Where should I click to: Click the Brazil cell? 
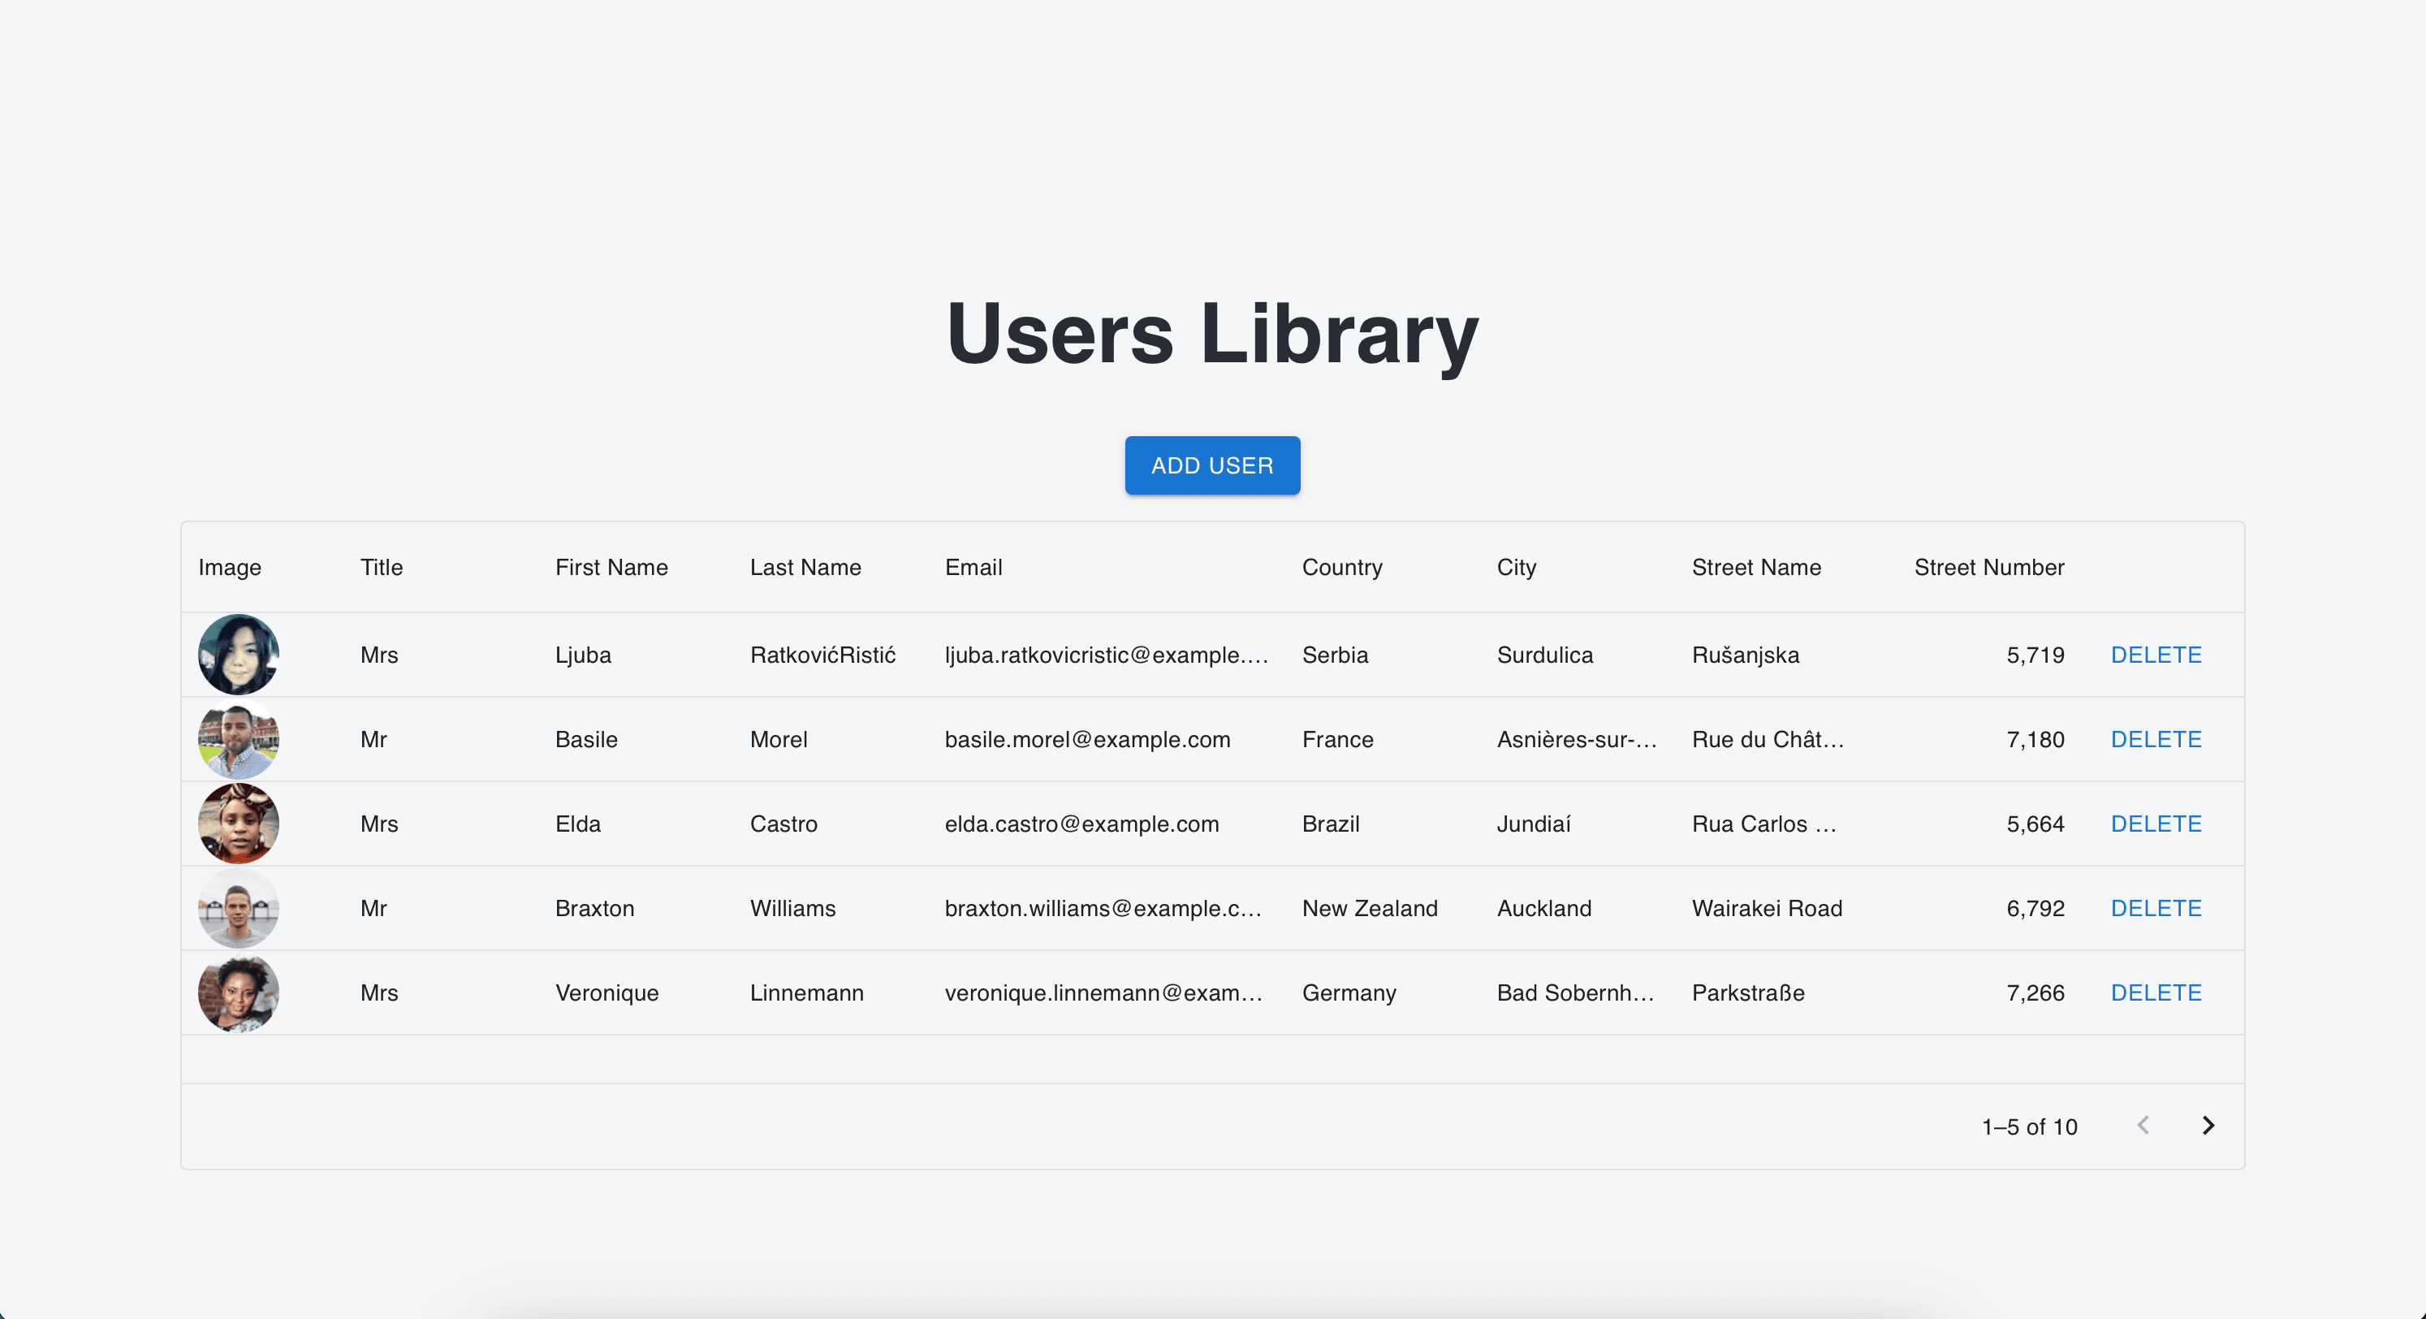[x=1331, y=824]
